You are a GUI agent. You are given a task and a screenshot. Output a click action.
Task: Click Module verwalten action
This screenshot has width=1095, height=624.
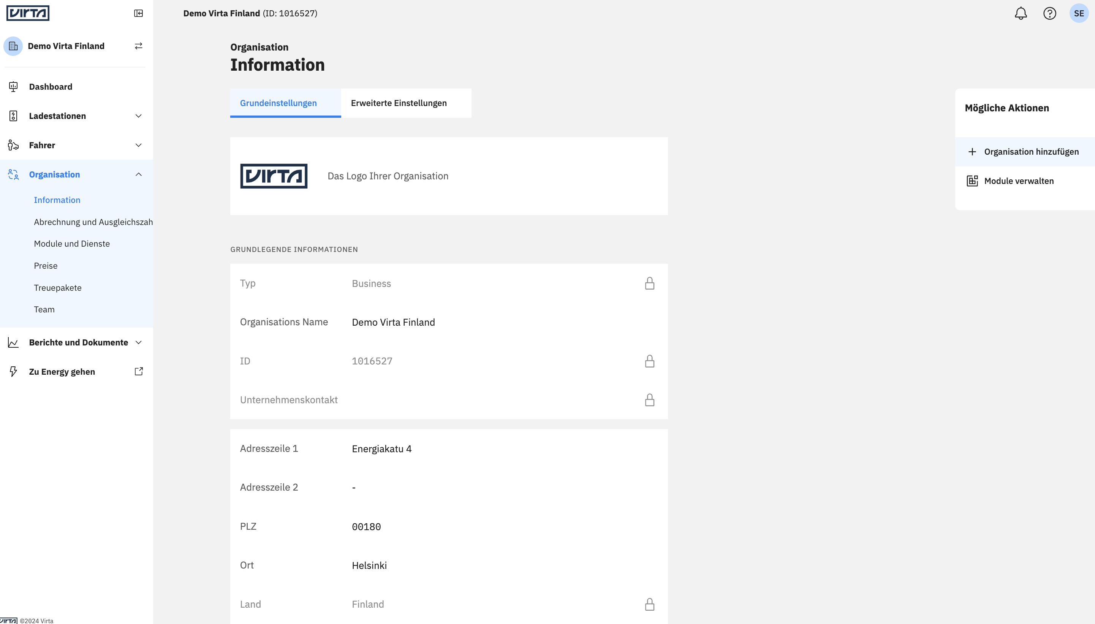click(1025, 181)
